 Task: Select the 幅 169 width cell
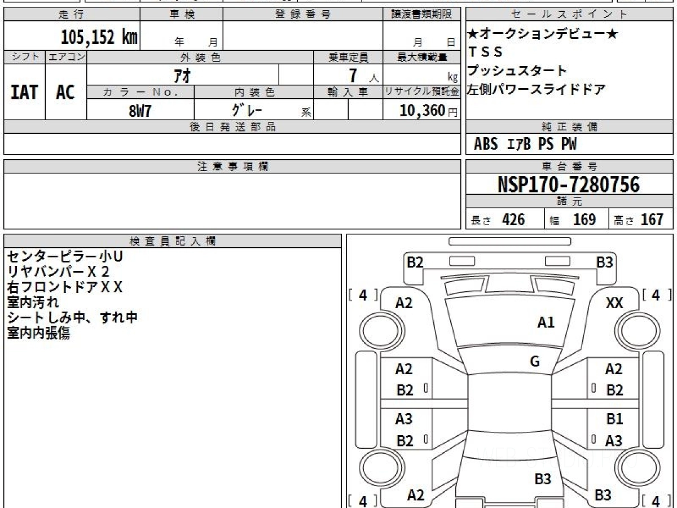[x=577, y=219]
